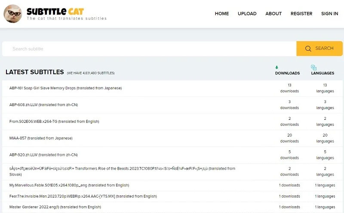Click the green downloads arrow icon

(276, 67)
